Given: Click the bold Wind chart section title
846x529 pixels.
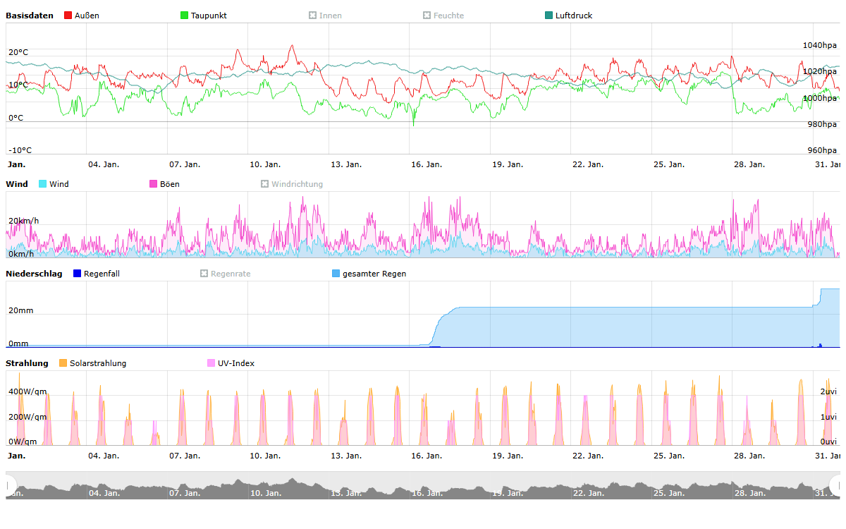Looking at the screenshot, I should click(17, 184).
